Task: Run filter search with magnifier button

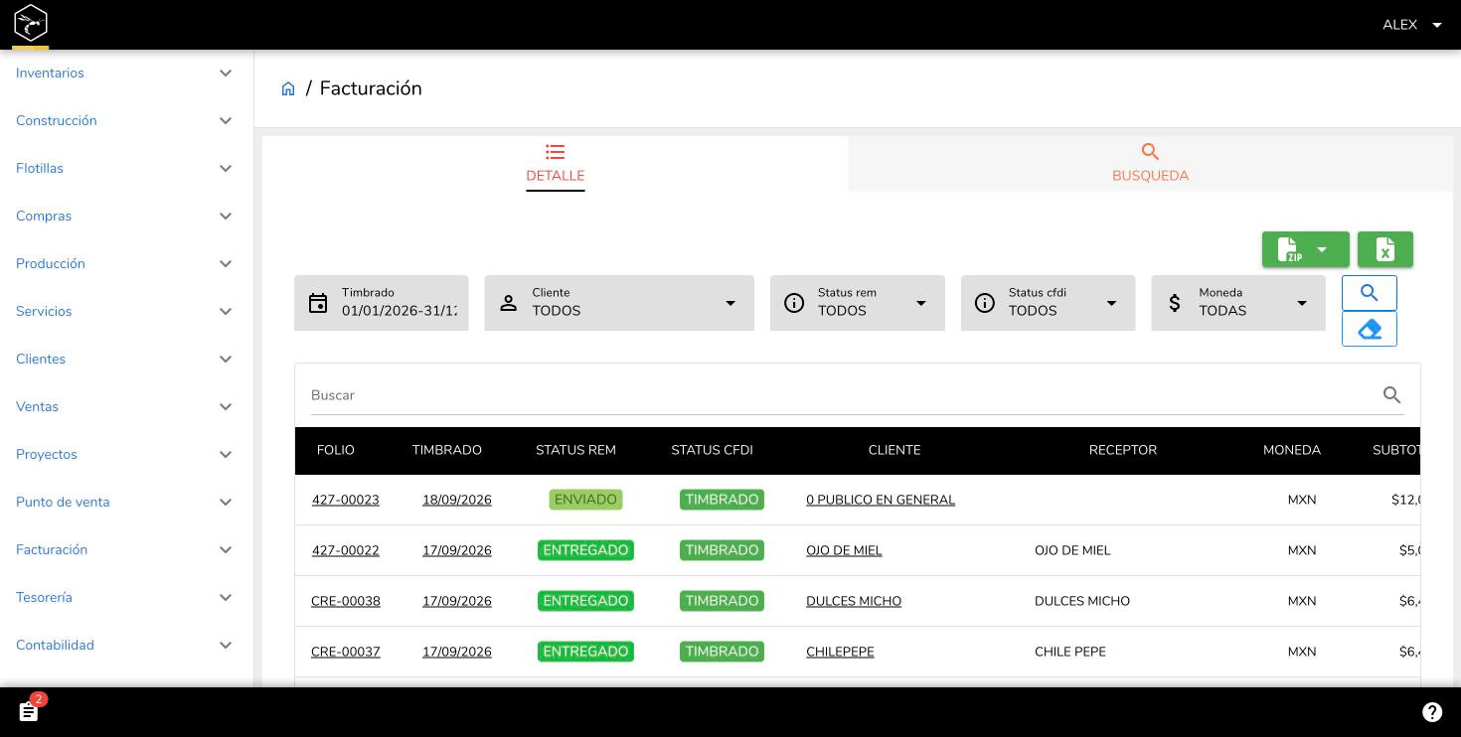Action: [1369, 292]
